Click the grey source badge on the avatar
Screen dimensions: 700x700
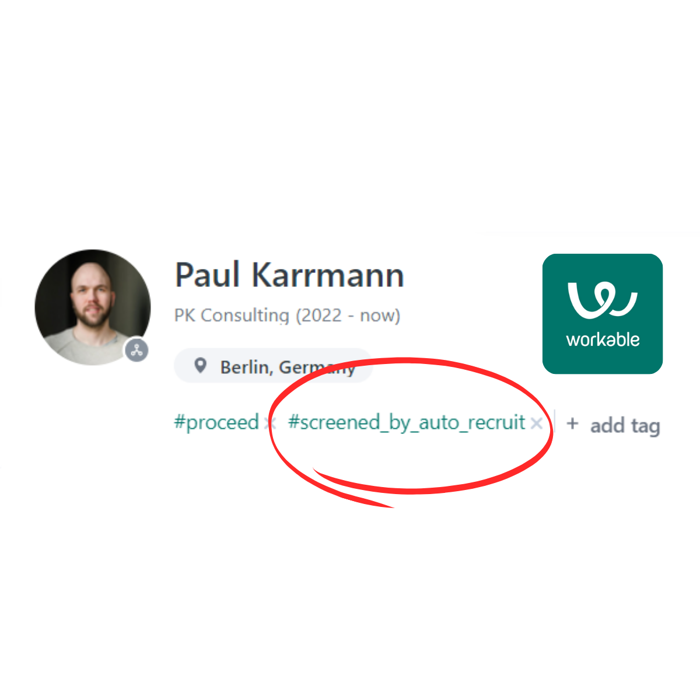[136, 350]
